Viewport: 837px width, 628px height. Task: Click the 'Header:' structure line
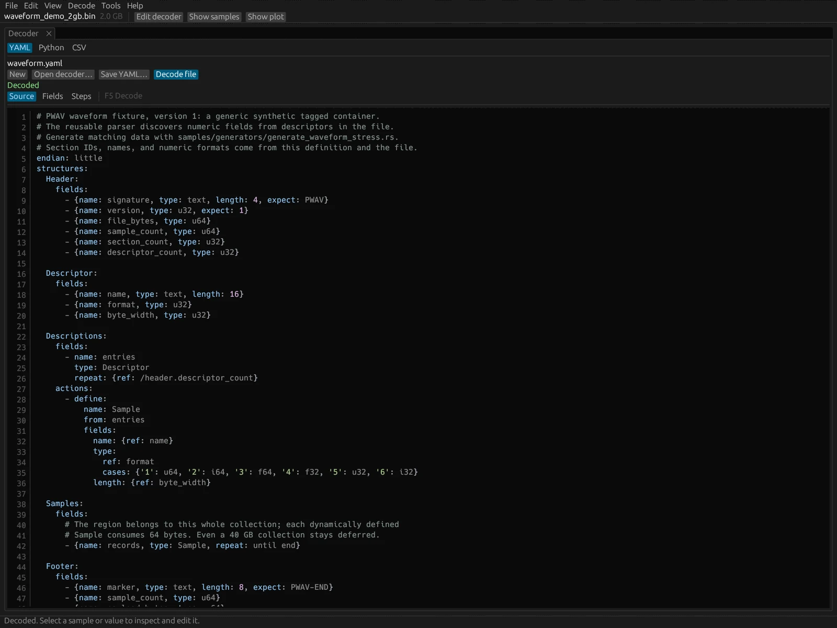pos(62,179)
